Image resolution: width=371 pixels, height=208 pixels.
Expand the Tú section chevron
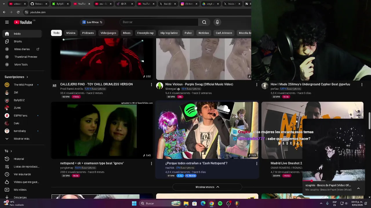point(11,151)
